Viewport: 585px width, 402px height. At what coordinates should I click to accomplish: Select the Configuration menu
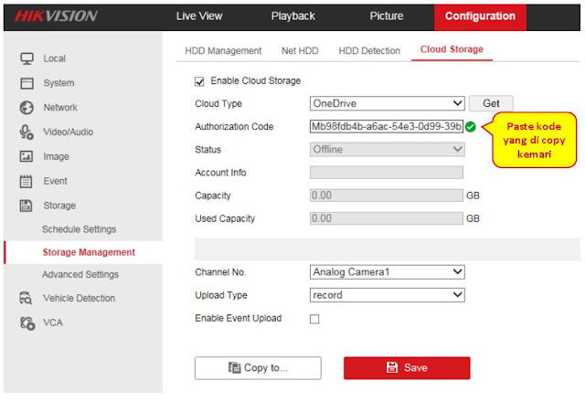[x=480, y=17]
